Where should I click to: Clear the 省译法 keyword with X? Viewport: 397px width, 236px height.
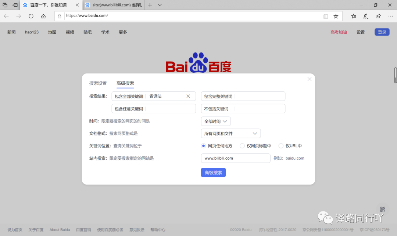click(x=188, y=96)
